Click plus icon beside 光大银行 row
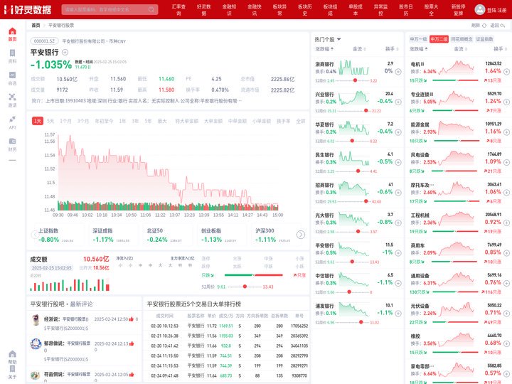This screenshot has width=512, height=384. pos(398,223)
